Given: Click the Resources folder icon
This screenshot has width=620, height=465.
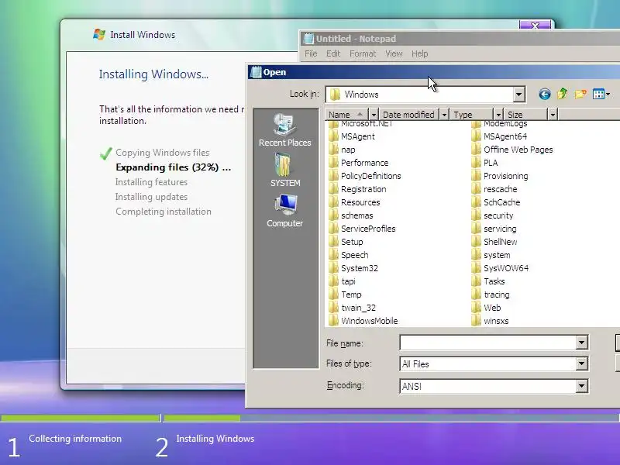Looking at the screenshot, I should coord(334,202).
